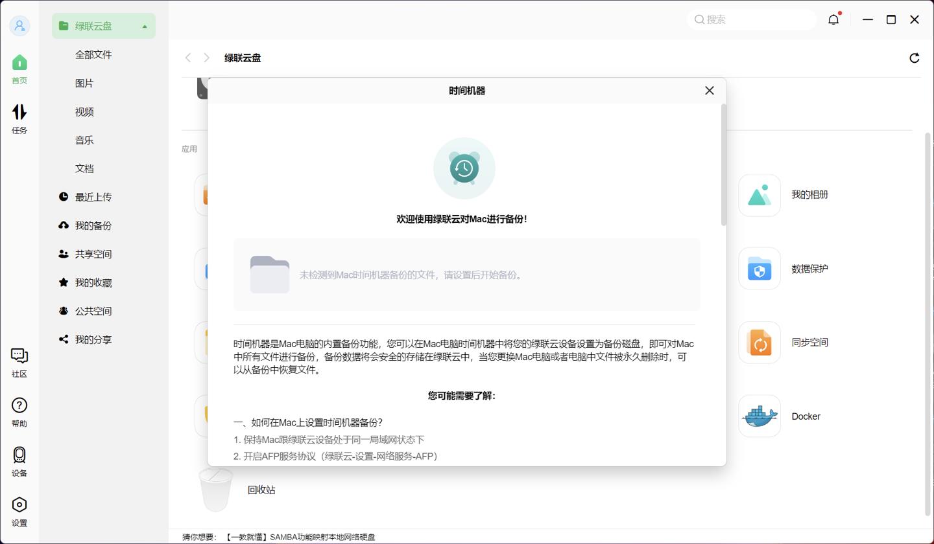Image resolution: width=934 pixels, height=544 pixels.
Task: Click the dialog scrollbar on the right
Action: coord(722,165)
